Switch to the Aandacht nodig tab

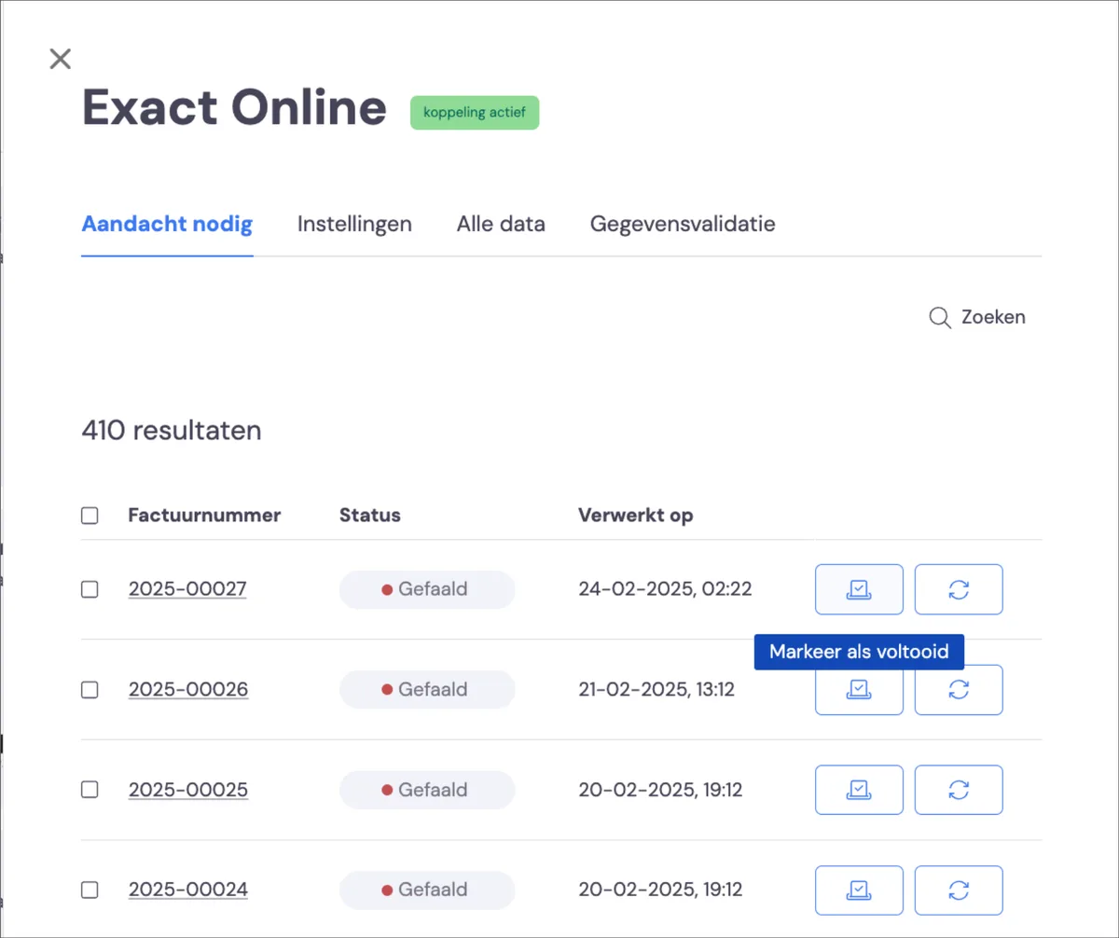(x=167, y=224)
